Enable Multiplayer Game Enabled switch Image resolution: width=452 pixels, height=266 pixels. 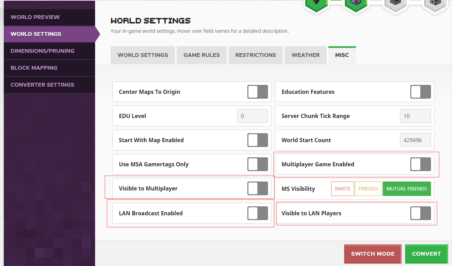pos(421,164)
